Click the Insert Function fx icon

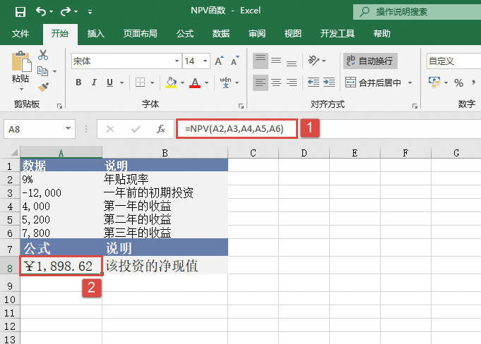tap(161, 129)
